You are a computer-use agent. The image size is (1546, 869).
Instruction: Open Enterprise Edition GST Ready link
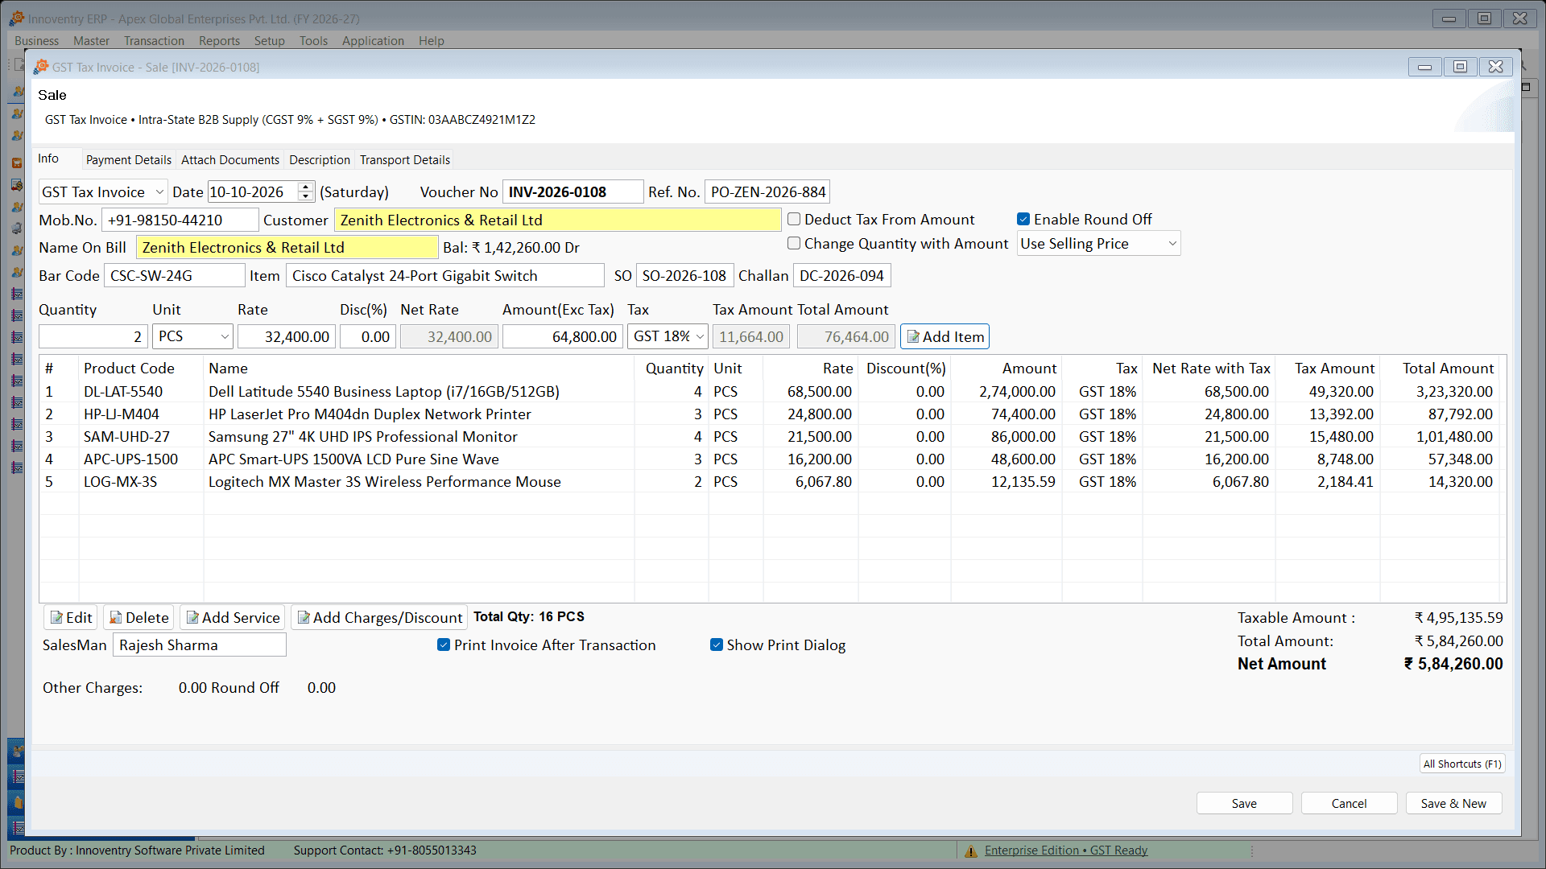[1066, 850]
